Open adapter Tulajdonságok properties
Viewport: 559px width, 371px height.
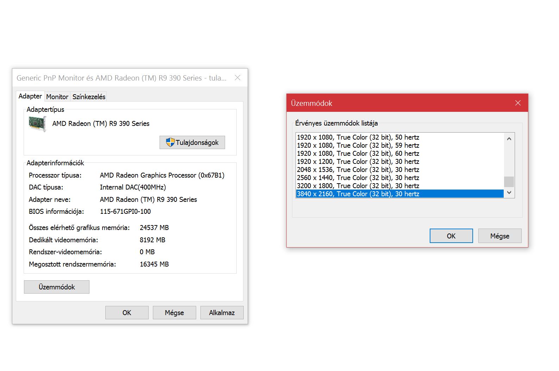click(x=192, y=142)
